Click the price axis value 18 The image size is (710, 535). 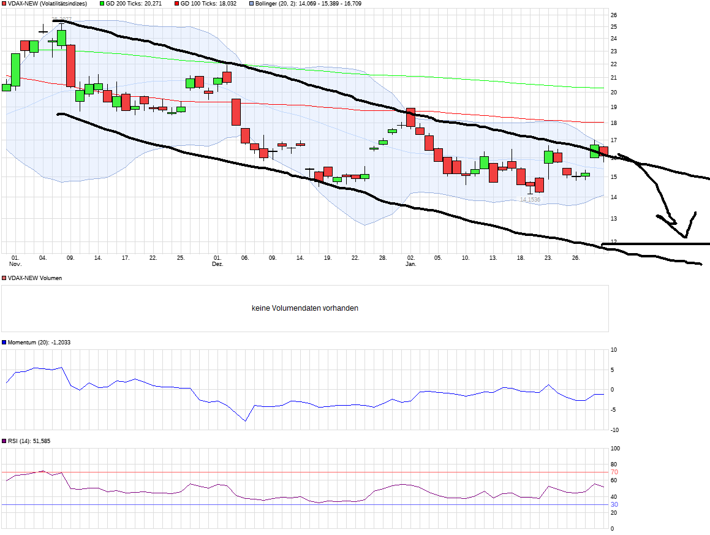[x=614, y=123]
